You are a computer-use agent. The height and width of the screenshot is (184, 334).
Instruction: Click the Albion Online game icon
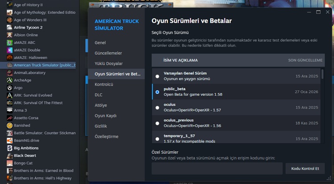tap(9, 35)
